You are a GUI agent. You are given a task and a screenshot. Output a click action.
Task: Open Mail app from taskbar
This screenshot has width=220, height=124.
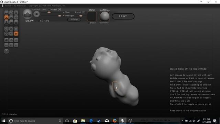click(107, 121)
